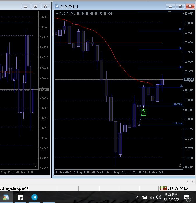Click the trendline anchor point on H1 Line

pyautogui.click(x=139, y=125)
